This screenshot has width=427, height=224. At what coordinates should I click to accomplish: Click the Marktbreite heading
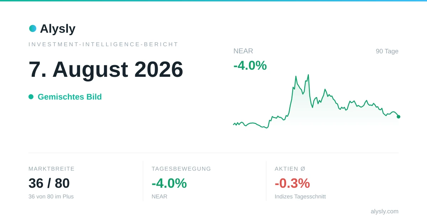pyautogui.click(x=52, y=169)
